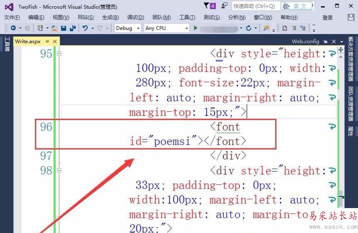358x233 pixels.
Task: Open the toolbar overflow options arrow
Action: click(314, 28)
